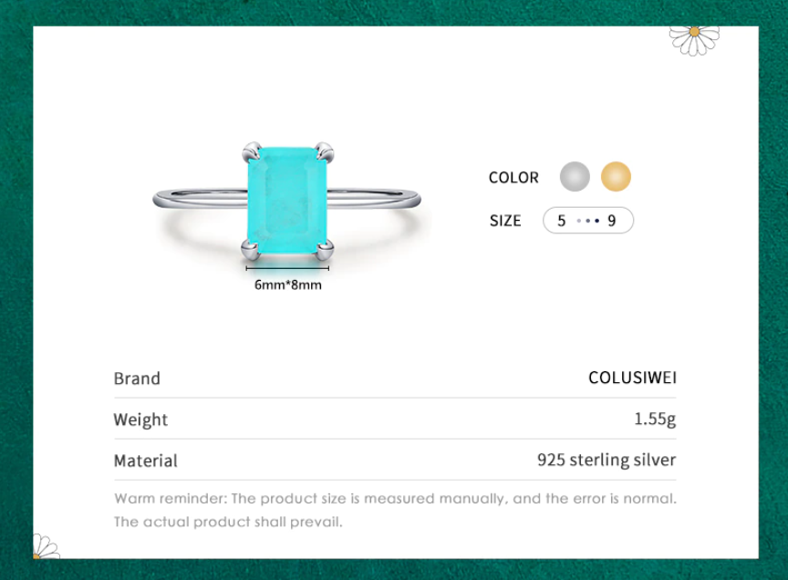
Task: Select the gold color swatch
Action: pyautogui.click(x=616, y=176)
